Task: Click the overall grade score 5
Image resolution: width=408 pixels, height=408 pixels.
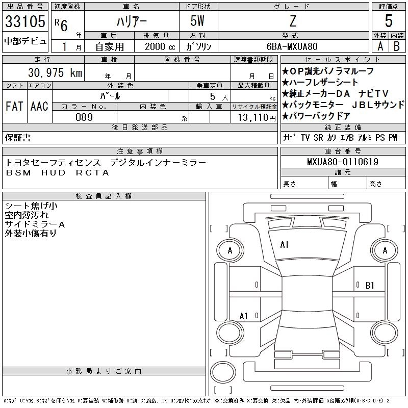Action: tap(389, 21)
